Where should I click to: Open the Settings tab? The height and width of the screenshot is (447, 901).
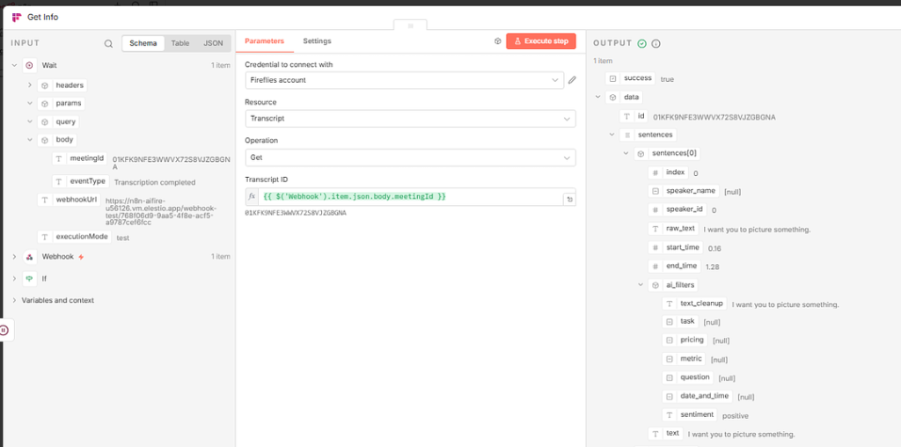click(x=317, y=41)
